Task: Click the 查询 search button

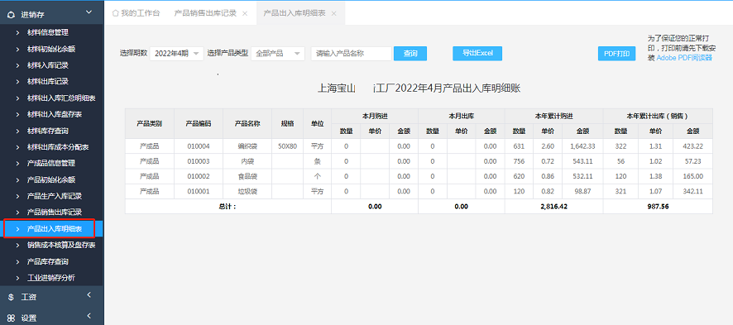Action: (x=410, y=53)
